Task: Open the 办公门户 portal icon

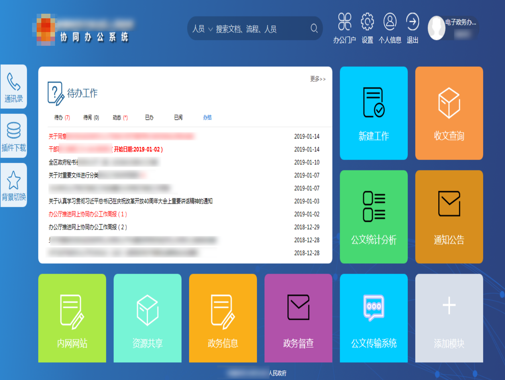Action: pyautogui.click(x=345, y=22)
